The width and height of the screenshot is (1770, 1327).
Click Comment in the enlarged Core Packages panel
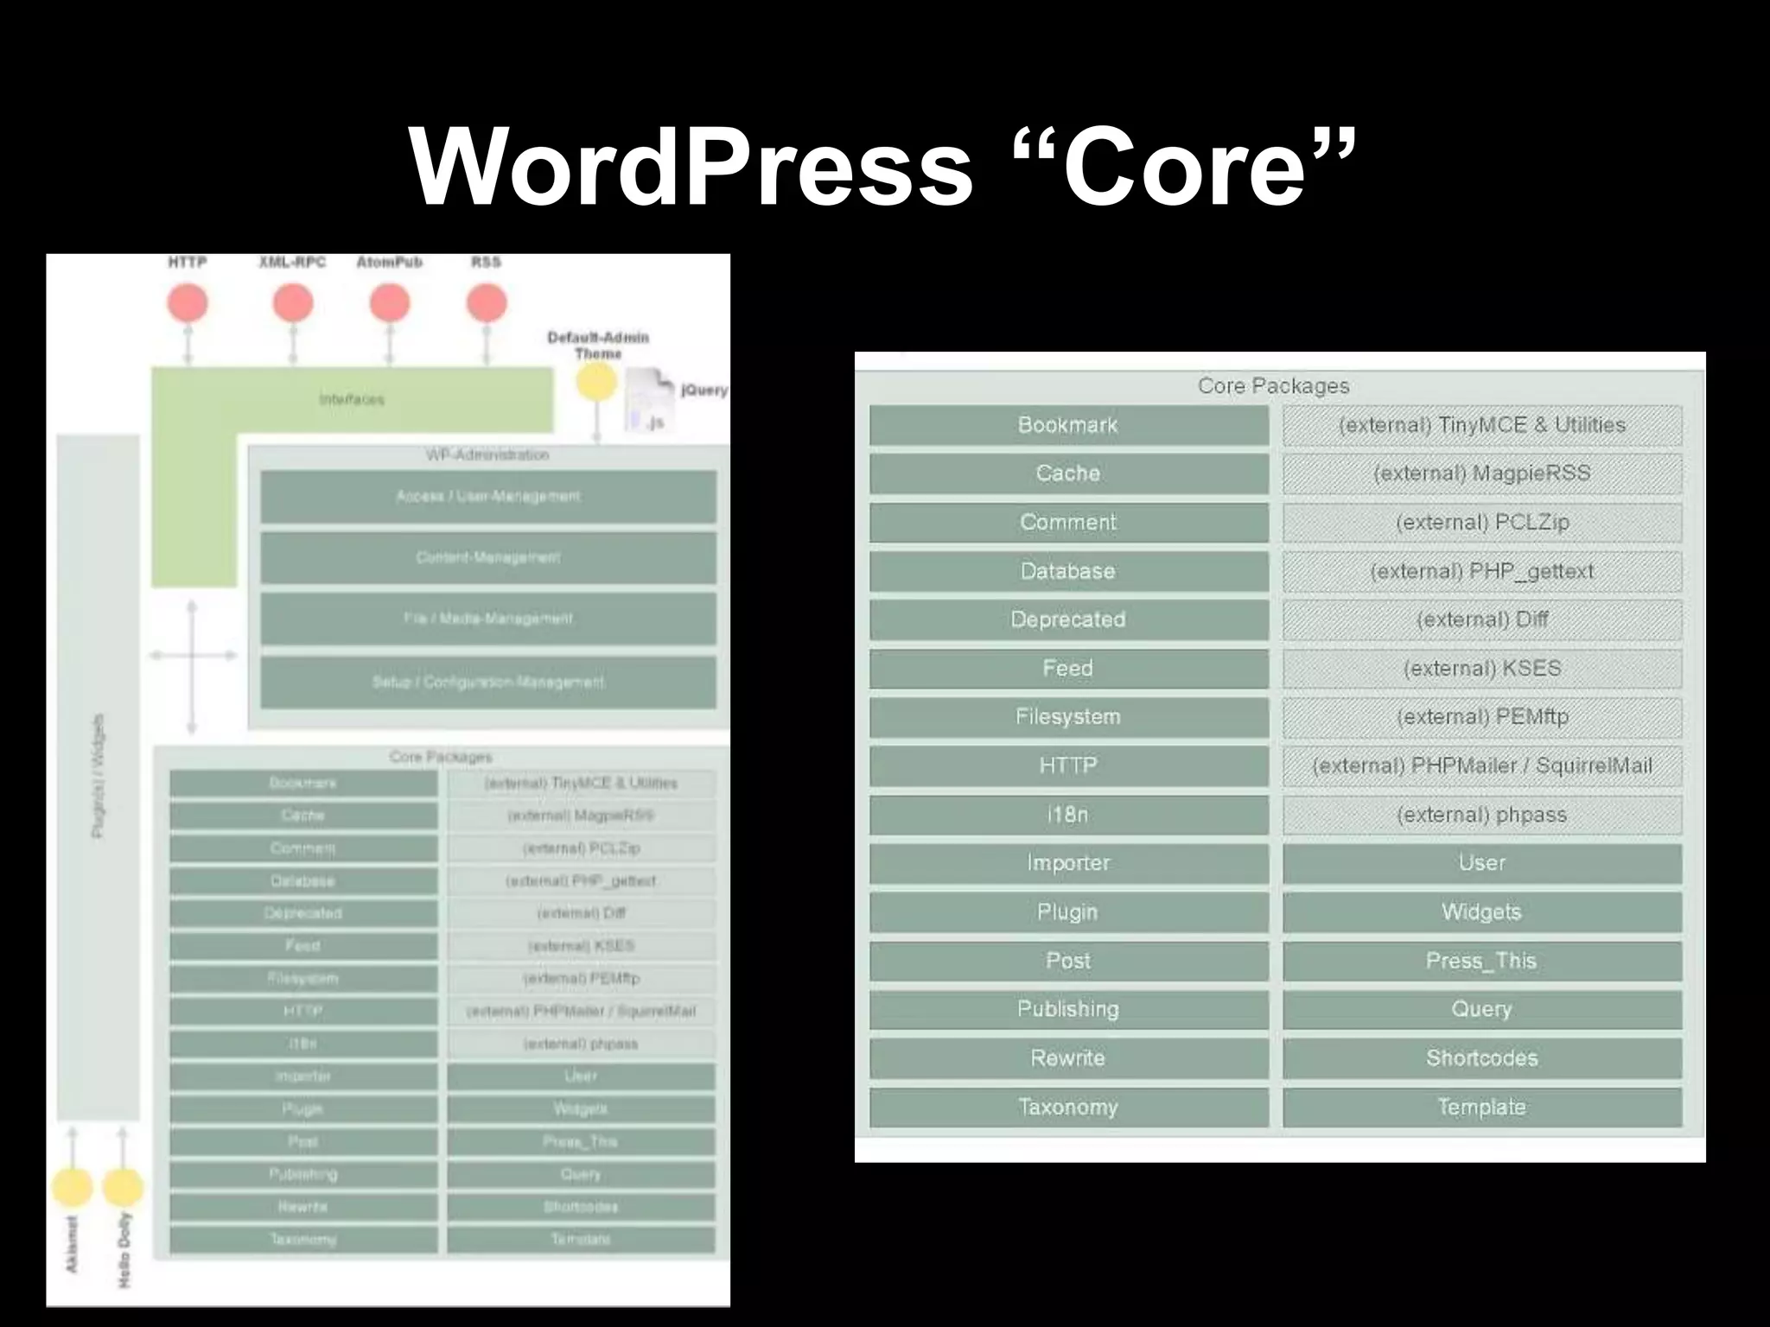point(1069,523)
